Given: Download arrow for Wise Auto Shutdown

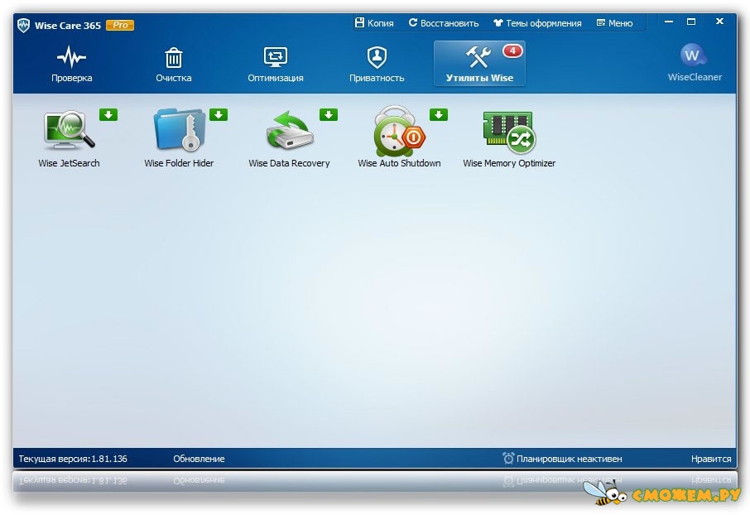Looking at the screenshot, I should click(439, 115).
